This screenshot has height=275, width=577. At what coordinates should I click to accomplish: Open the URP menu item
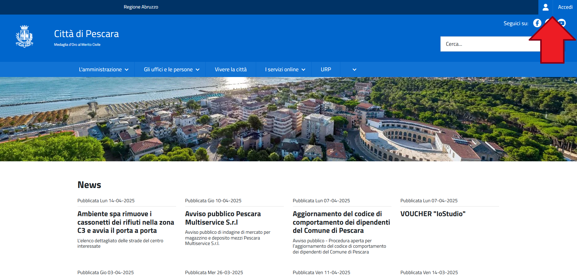coord(326,69)
